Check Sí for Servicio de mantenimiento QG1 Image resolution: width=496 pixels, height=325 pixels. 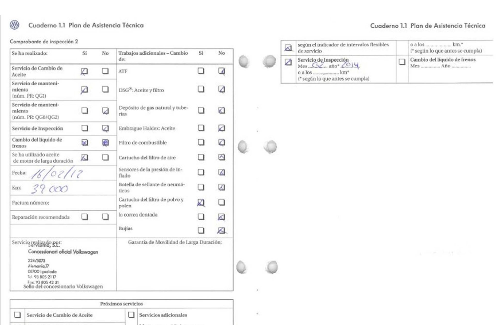[x=84, y=90]
